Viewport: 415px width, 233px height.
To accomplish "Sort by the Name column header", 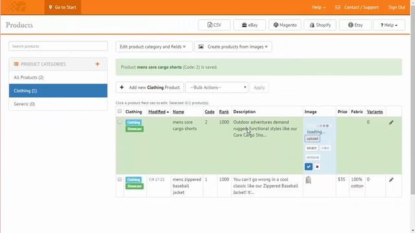I will [x=178, y=112].
